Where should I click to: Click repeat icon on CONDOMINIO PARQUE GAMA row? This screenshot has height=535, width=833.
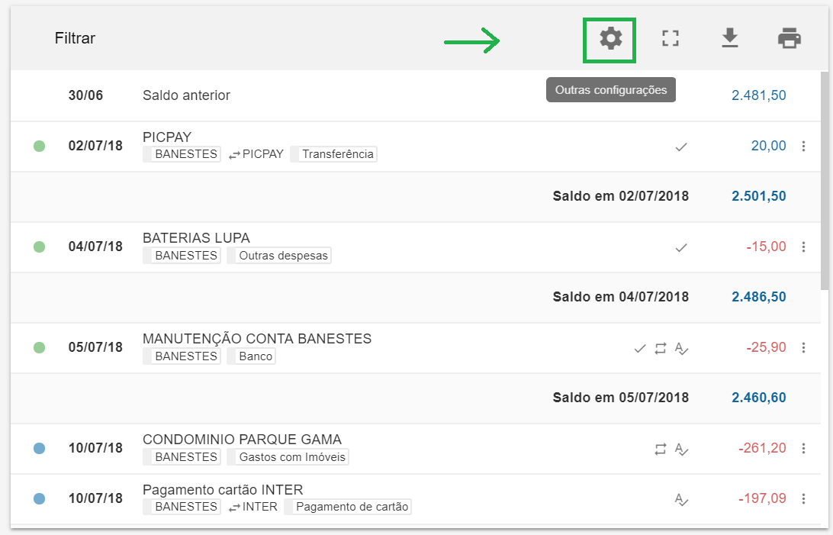(661, 450)
